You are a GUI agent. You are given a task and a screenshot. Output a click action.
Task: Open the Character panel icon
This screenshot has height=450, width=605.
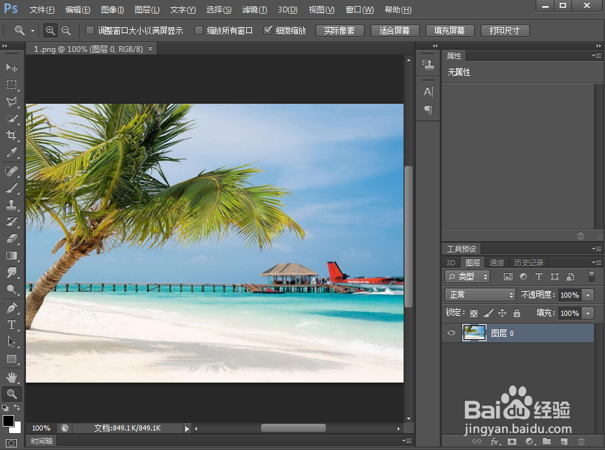(428, 91)
